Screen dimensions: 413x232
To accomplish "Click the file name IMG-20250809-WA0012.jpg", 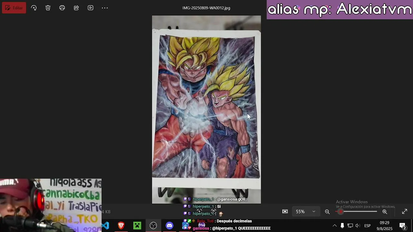I will [206, 8].
